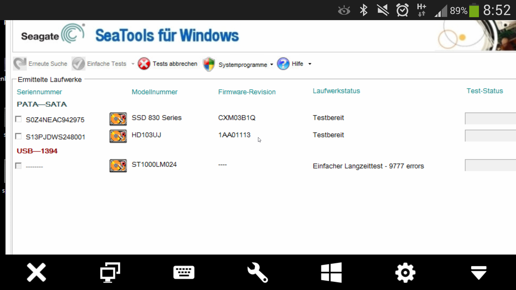Click the drive icon for SSD 830 Series
Viewport: 516px width, 290px height.
pyautogui.click(x=118, y=119)
